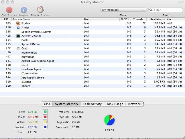
Task: Sort by Process Name column header
Action: pyautogui.click(x=47, y=19)
